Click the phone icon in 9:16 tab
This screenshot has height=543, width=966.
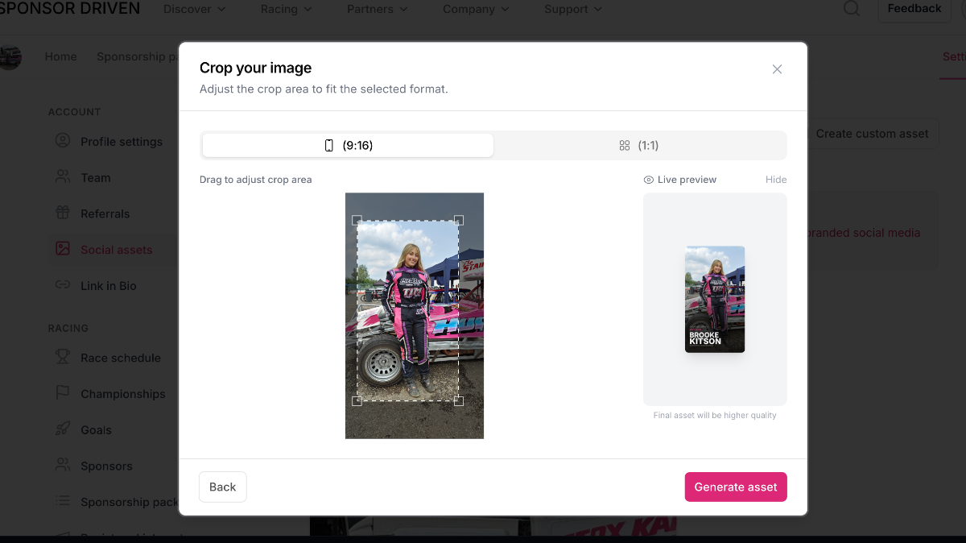tap(328, 145)
